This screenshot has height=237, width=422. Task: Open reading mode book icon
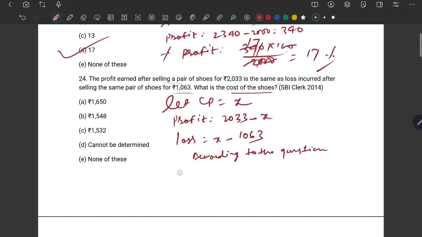click(x=315, y=5)
